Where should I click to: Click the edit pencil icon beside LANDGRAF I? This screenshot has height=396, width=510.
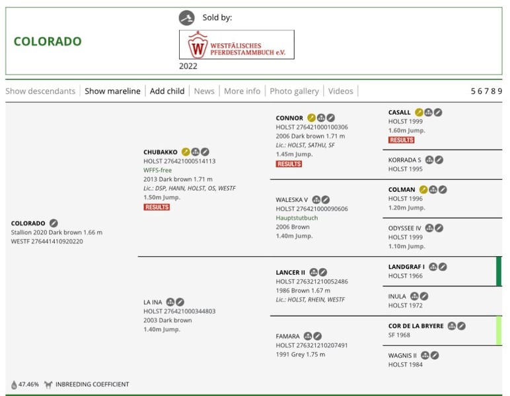click(x=443, y=267)
